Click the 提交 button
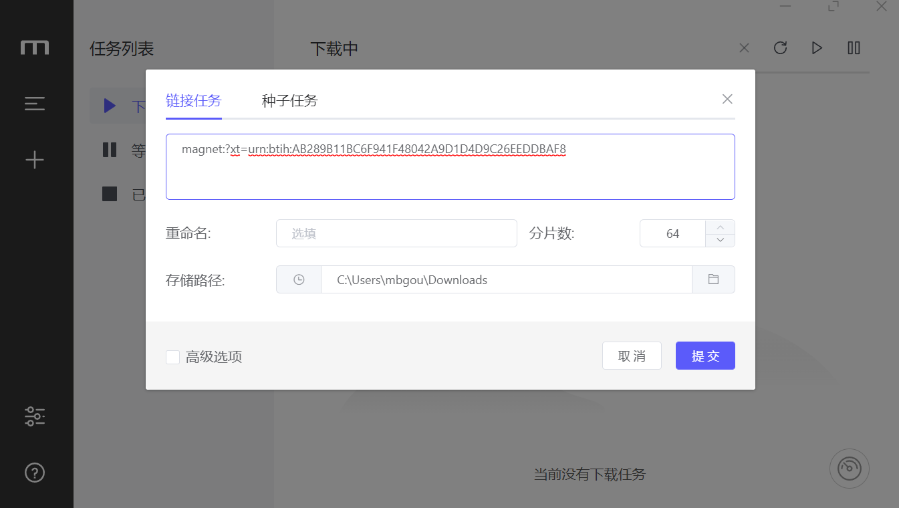Viewport: 899px width, 508px height. click(705, 356)
